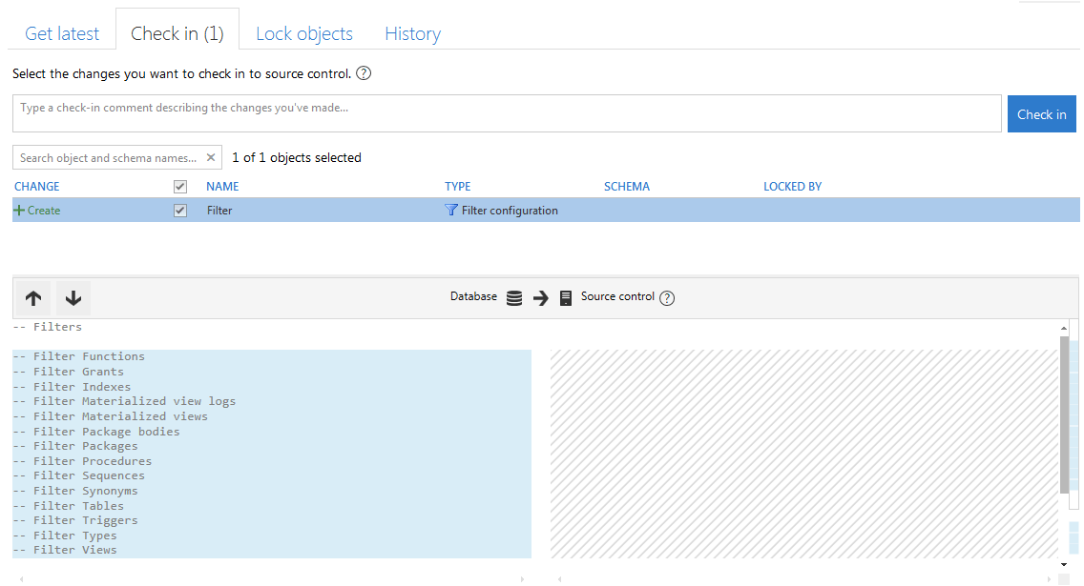
Task: Uncheck the Filter row checkbox
Action: (180, 211)
